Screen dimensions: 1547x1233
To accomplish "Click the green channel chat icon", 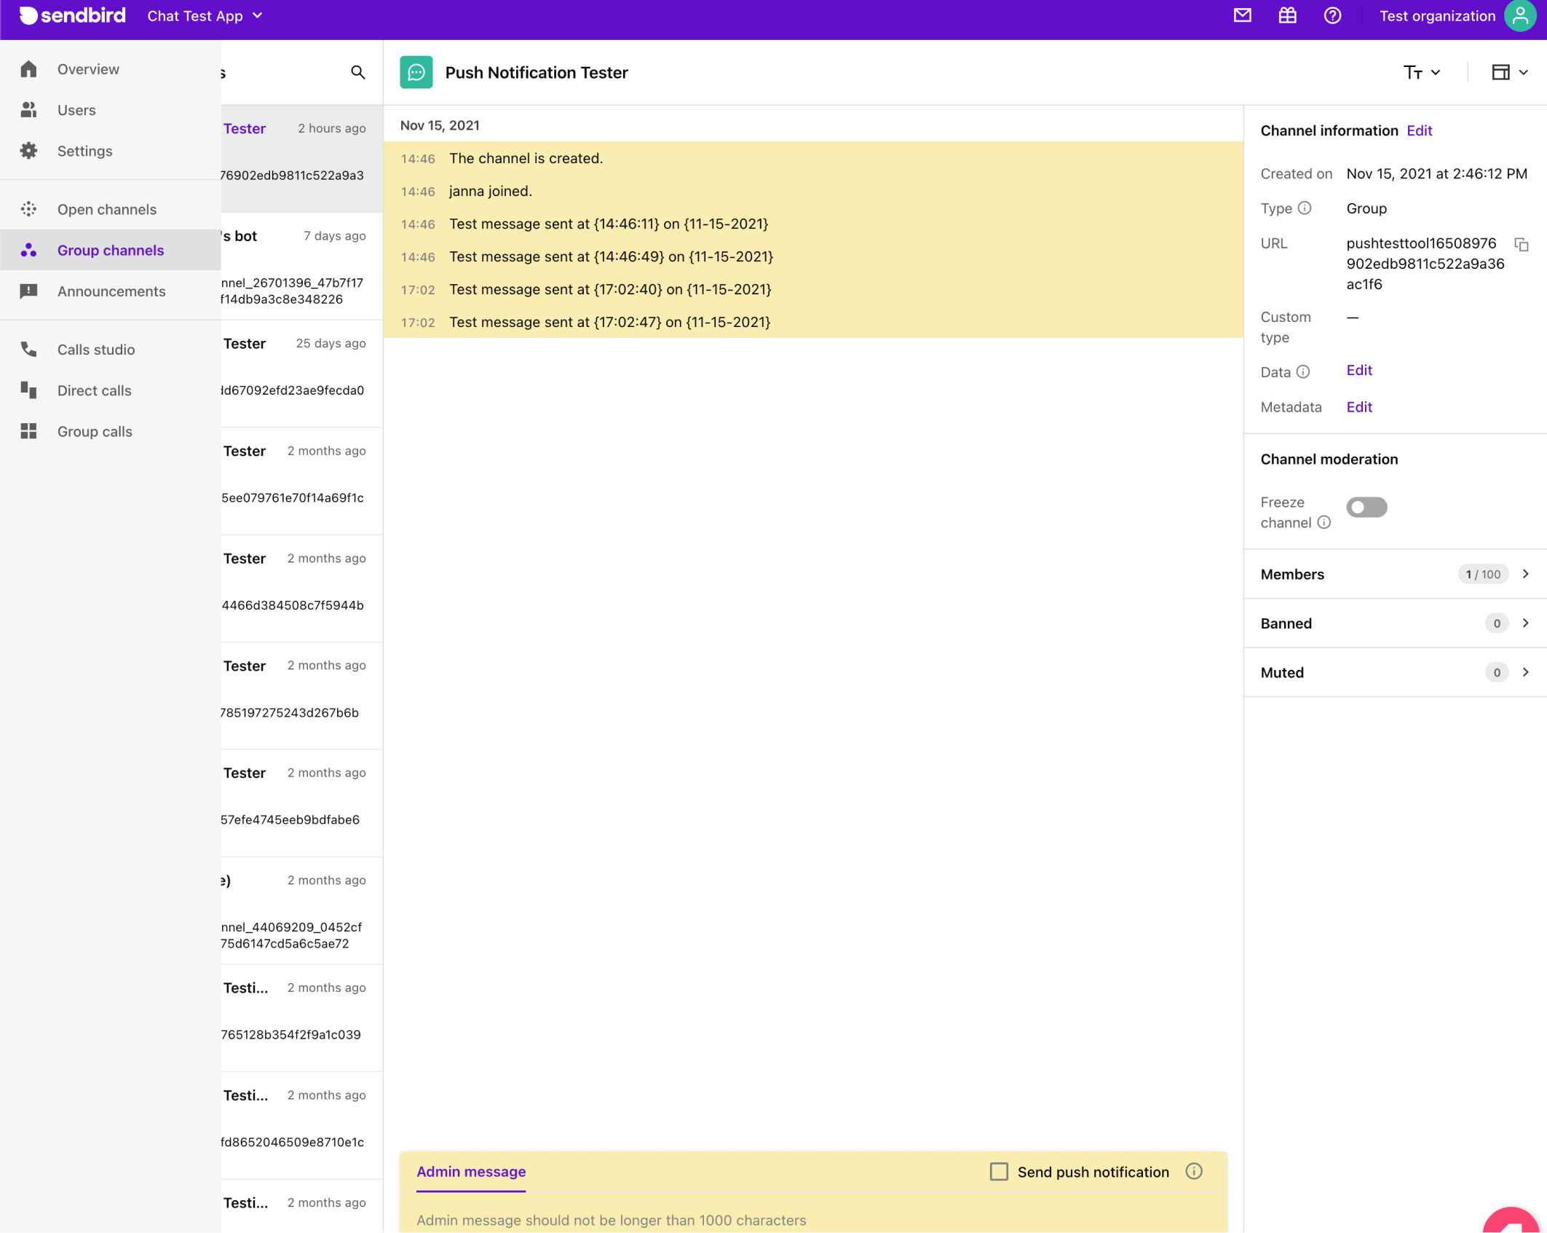I will click(x=416, y=72).
